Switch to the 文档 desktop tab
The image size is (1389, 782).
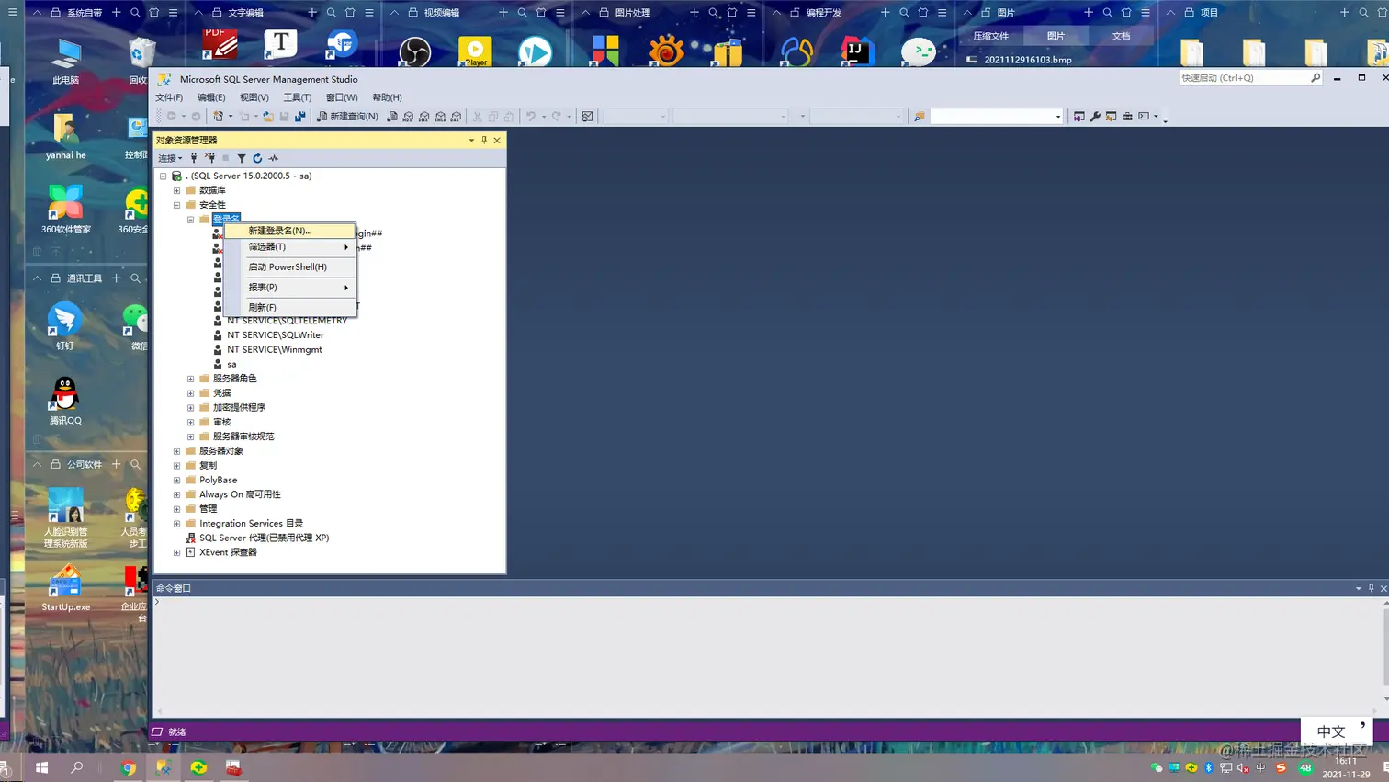click(1121, 36)
